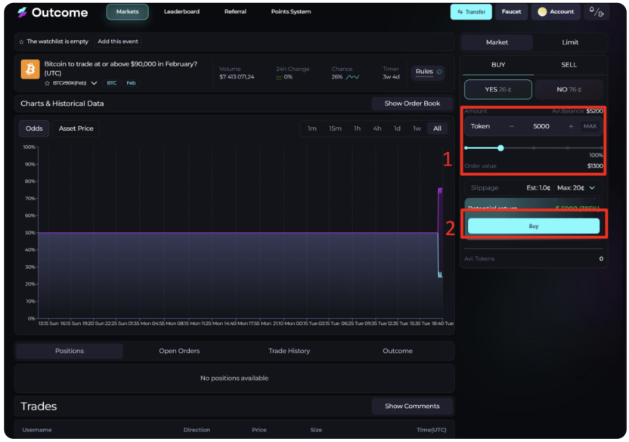The width and height of the screenshot is (629, 442).
Task: Click the star icon beside BTCr90K(Feb)
Action: point(47,83)
